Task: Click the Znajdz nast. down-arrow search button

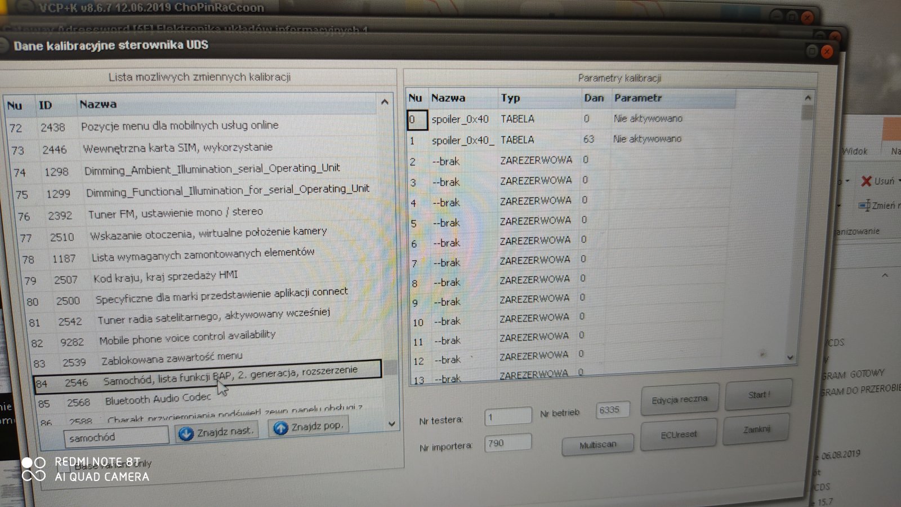Action: tap(217, 433)
